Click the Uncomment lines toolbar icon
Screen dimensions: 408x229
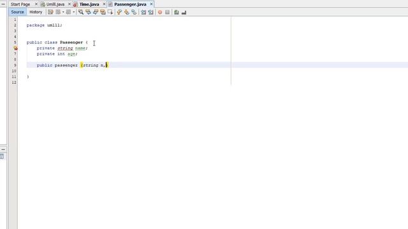pyautogui.click(x=184, y=12)
